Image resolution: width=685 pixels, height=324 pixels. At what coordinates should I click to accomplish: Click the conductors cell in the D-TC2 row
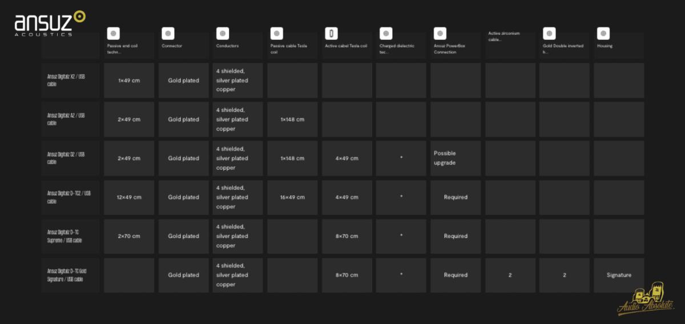tap(237, 197)
